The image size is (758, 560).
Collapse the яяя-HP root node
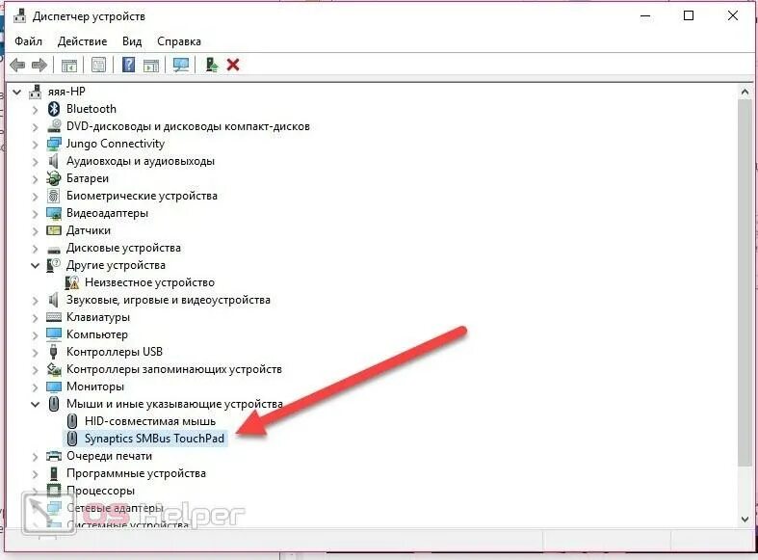17,92
